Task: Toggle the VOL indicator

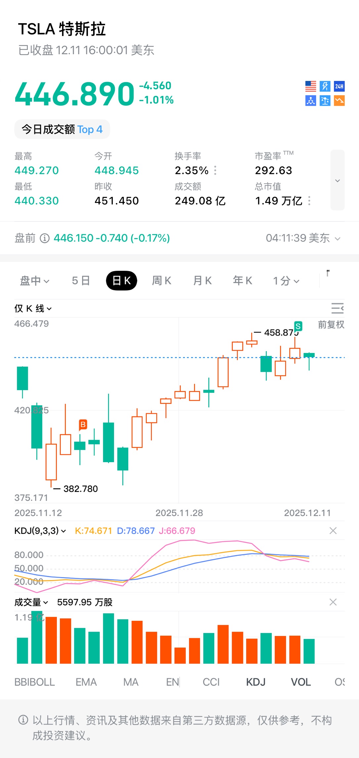Action: pos(300,682)
